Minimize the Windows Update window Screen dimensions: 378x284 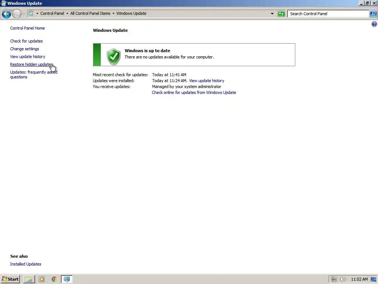click(x=361, y=3)
